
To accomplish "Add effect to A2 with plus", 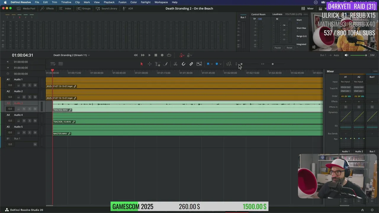I will point(359,101).
